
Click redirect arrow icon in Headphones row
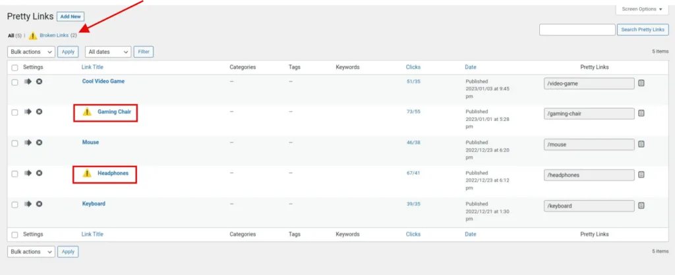coord(28,173)
